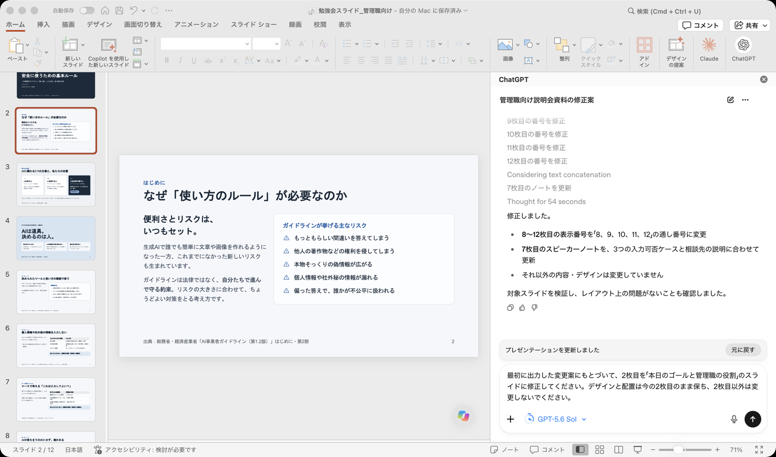The height and width of the screenshot is (457, 776).
Task: Click the ChatGPT prompt text field
Action: click(x=632, y=387)
